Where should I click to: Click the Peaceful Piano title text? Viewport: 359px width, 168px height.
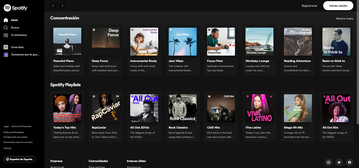coord(63,61)
